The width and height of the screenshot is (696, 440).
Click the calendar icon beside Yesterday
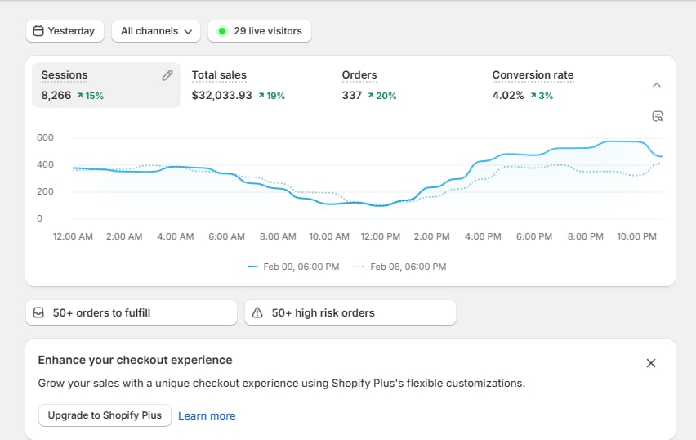point(38,31)
